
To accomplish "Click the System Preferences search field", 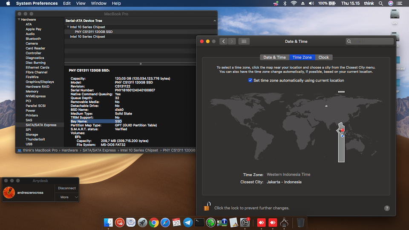I will point(370,41).
